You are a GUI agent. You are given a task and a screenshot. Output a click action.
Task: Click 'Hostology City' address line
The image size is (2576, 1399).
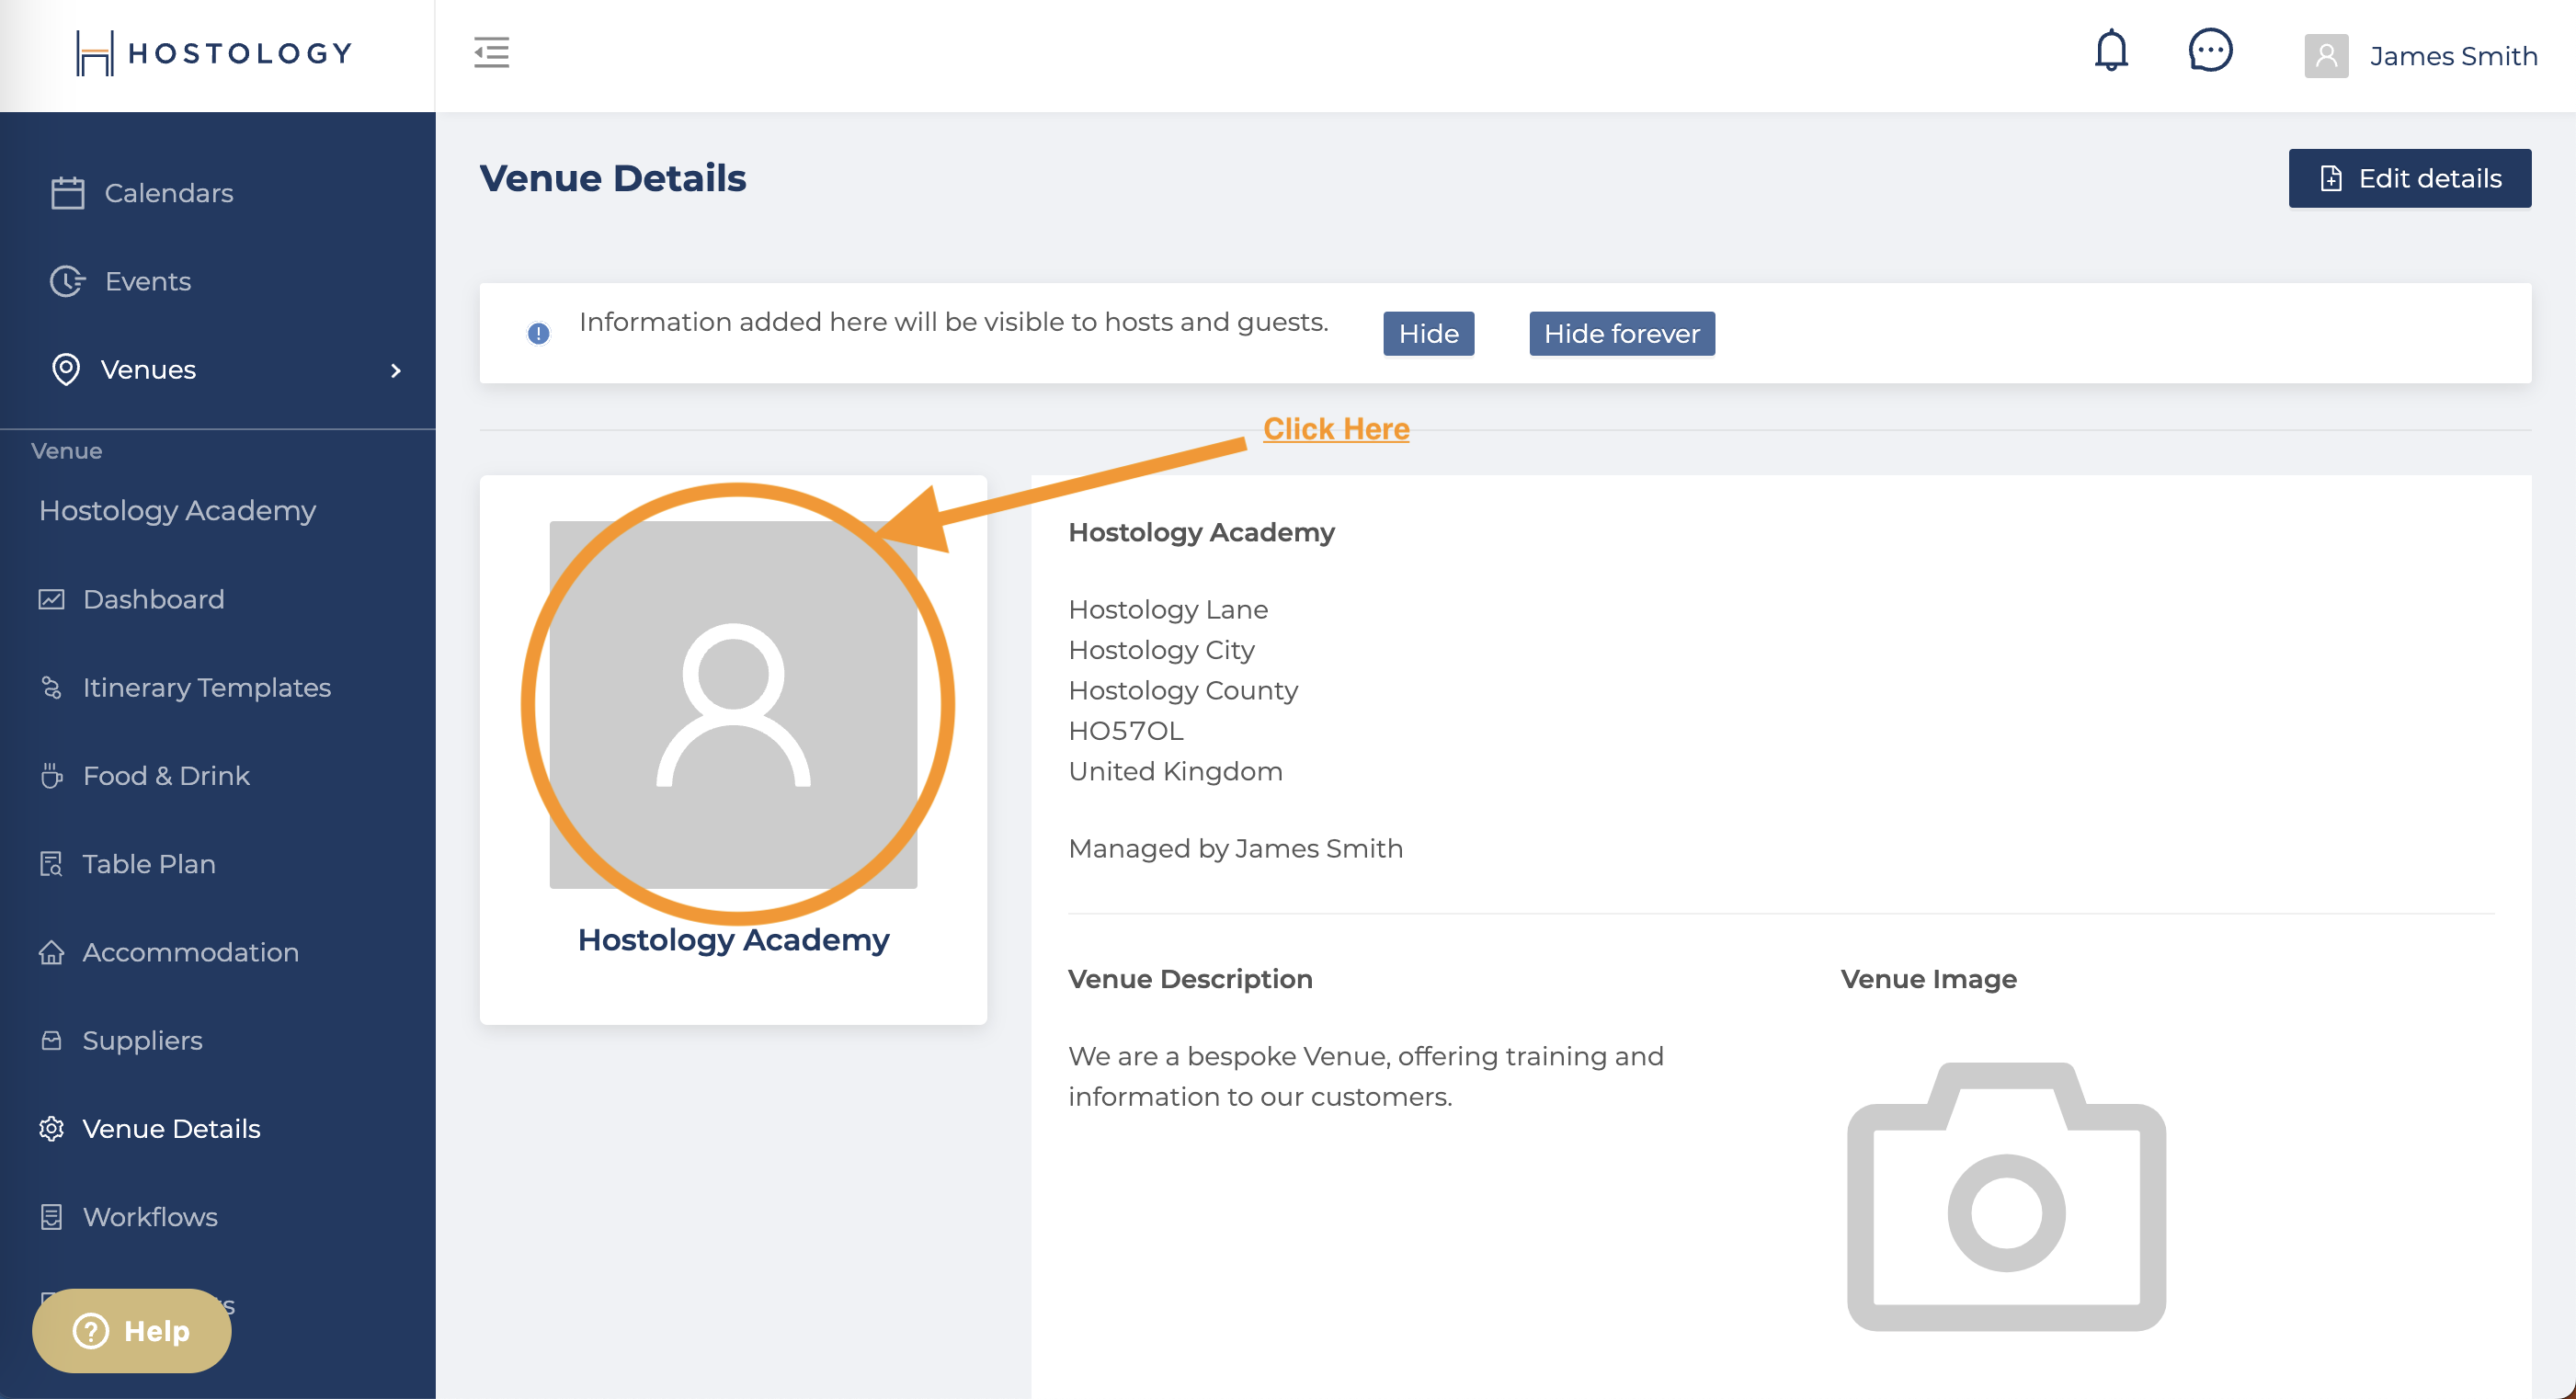tap(1161, 649)
